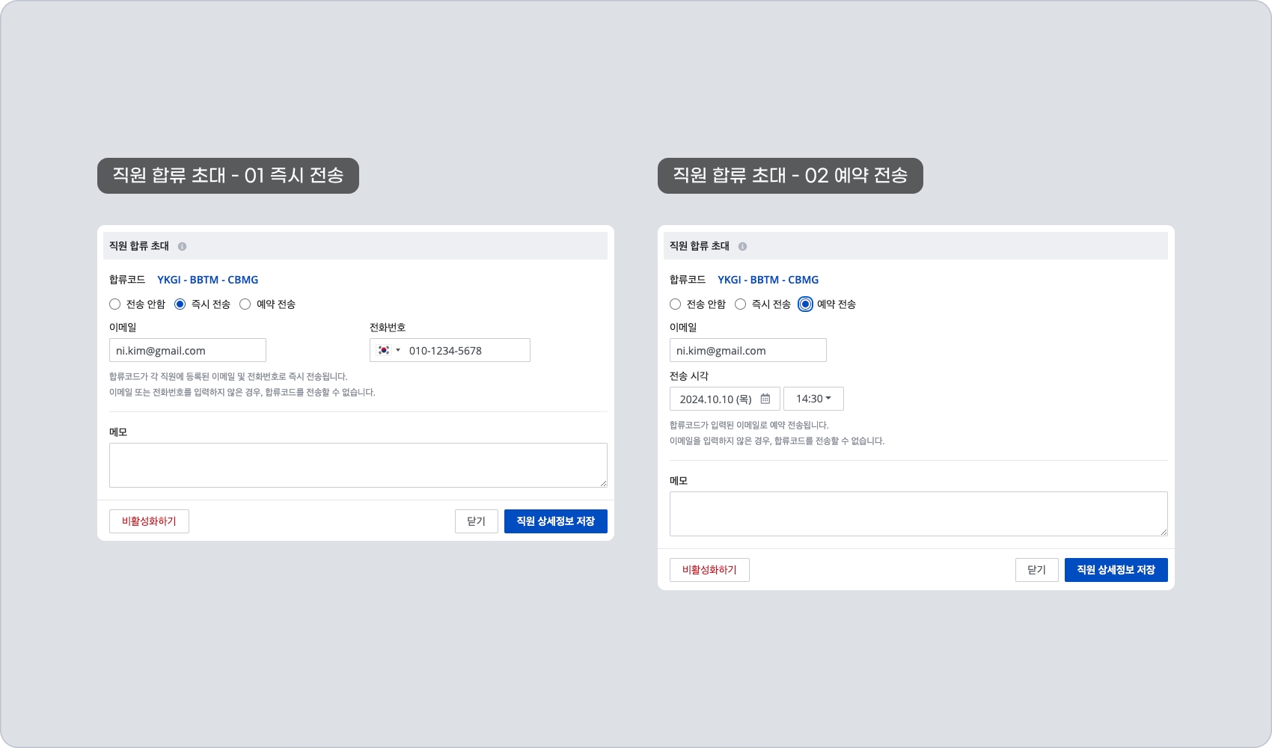Select 전송 안함 radio in 01 즉시 전송 panel
This screenshot has width=1272, height=748.
point(115,304)
